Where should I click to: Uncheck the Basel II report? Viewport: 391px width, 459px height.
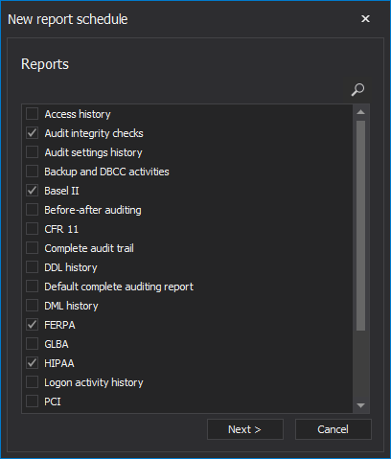click(32, 191)
